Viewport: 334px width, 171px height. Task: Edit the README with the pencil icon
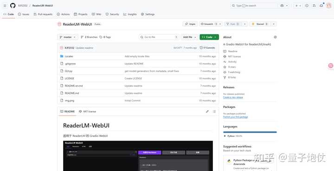point(207,111)
